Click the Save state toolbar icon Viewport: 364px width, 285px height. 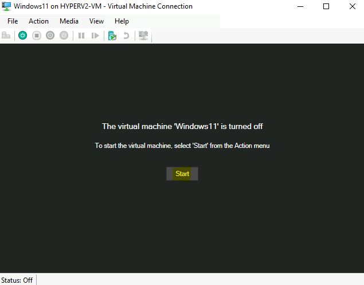point(64,36)
